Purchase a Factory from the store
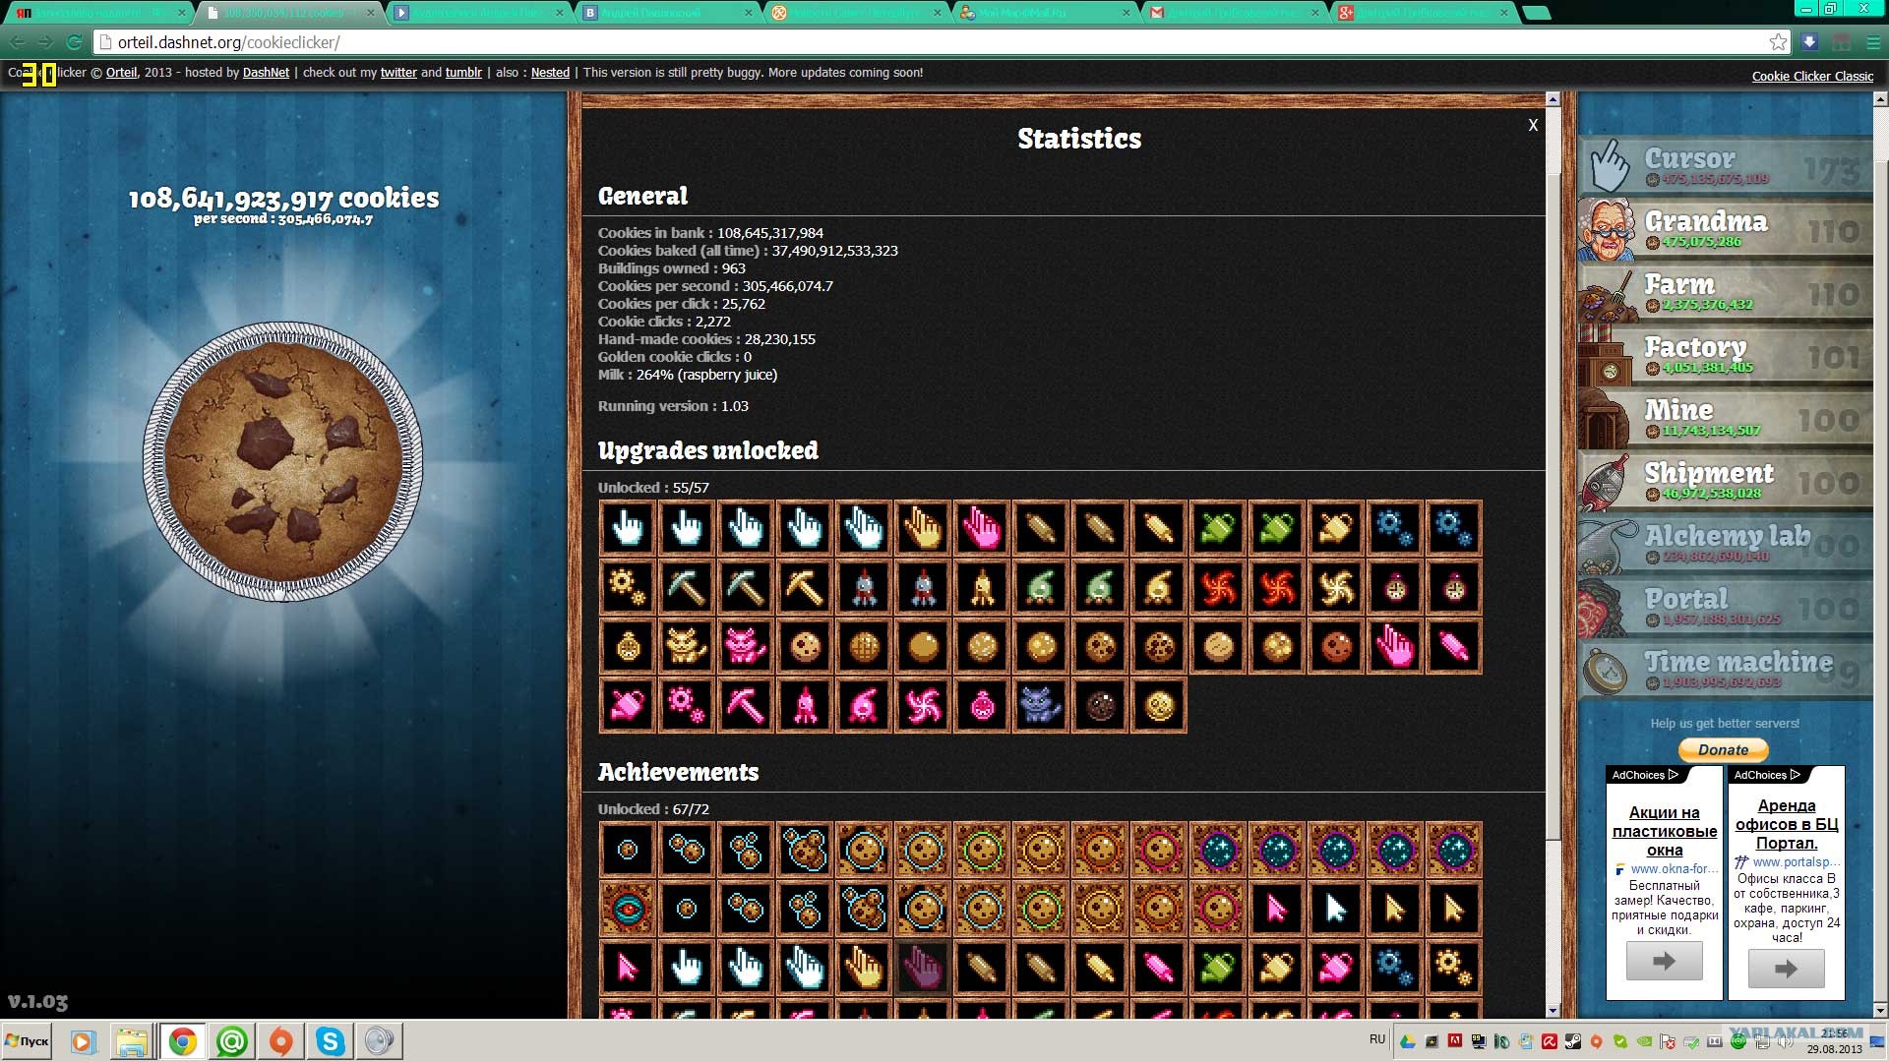Image resolution: width=1889 pixels, height=1062 pixels. coord(1726,354)
